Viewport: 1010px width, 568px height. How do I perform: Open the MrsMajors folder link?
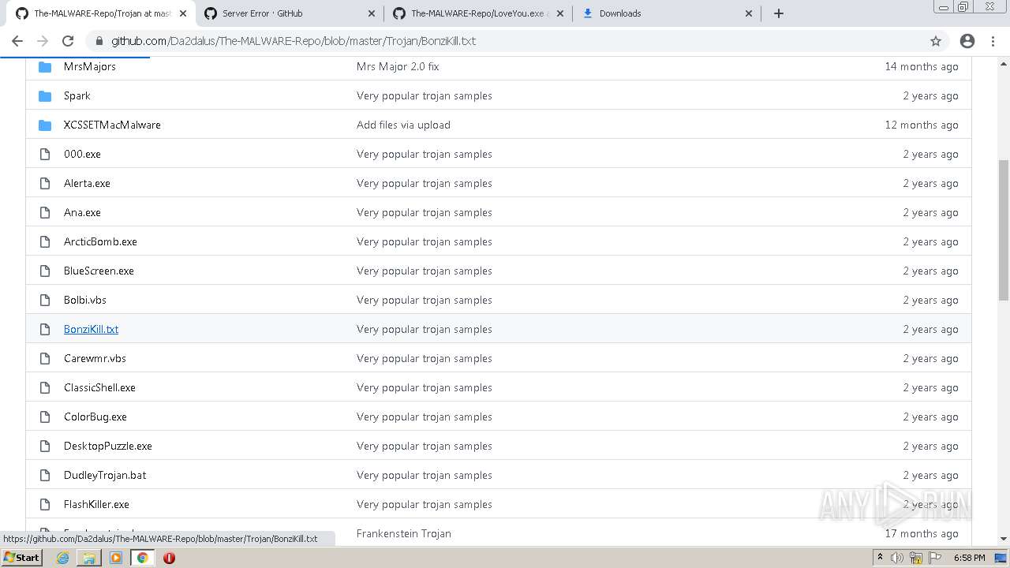click(x=90, y=66)
